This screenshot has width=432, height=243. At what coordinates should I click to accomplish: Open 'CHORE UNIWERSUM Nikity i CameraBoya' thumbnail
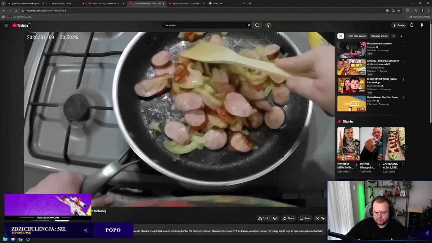pos(351,85)
